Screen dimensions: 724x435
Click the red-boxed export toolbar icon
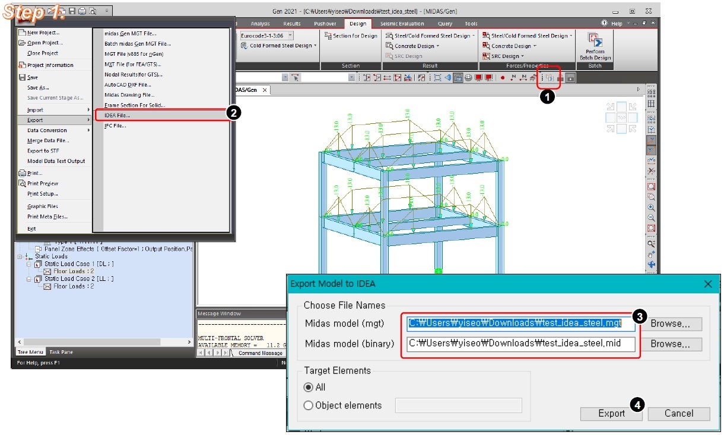pos(550,78)
